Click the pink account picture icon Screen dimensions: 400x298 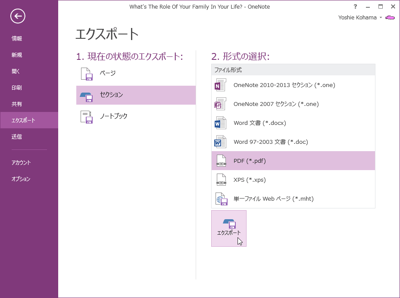(390, 18)
